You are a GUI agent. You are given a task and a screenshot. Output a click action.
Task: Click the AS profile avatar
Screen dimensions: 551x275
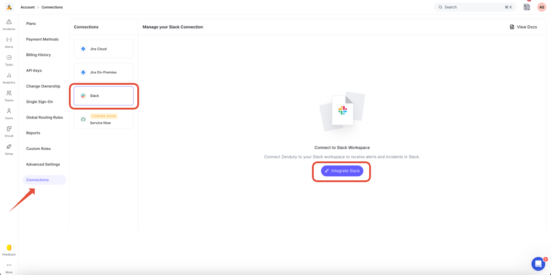pos(542,7)
